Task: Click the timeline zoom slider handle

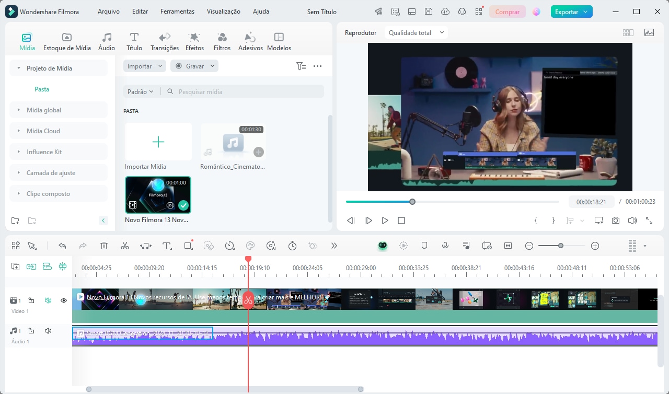Action: [561, 246]
